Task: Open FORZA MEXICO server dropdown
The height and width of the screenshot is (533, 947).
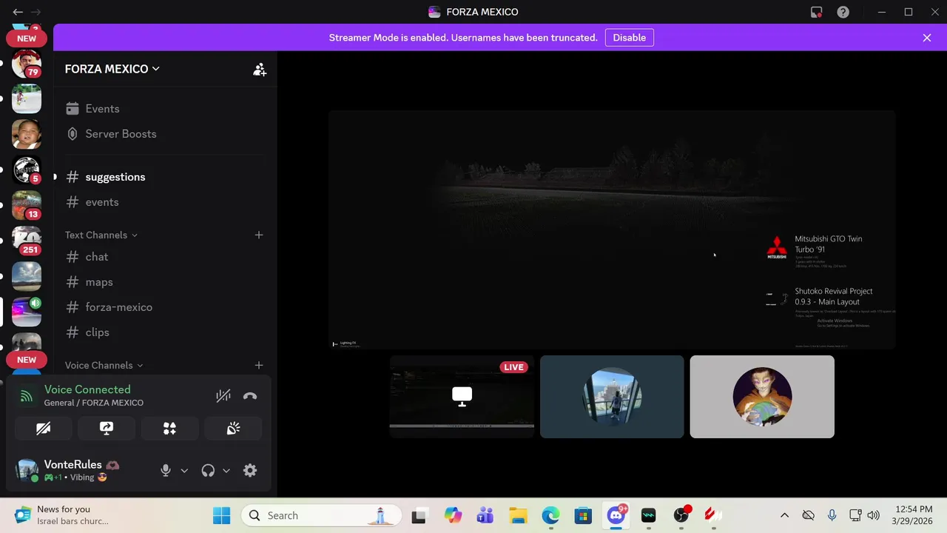Action: coord(112,69)
